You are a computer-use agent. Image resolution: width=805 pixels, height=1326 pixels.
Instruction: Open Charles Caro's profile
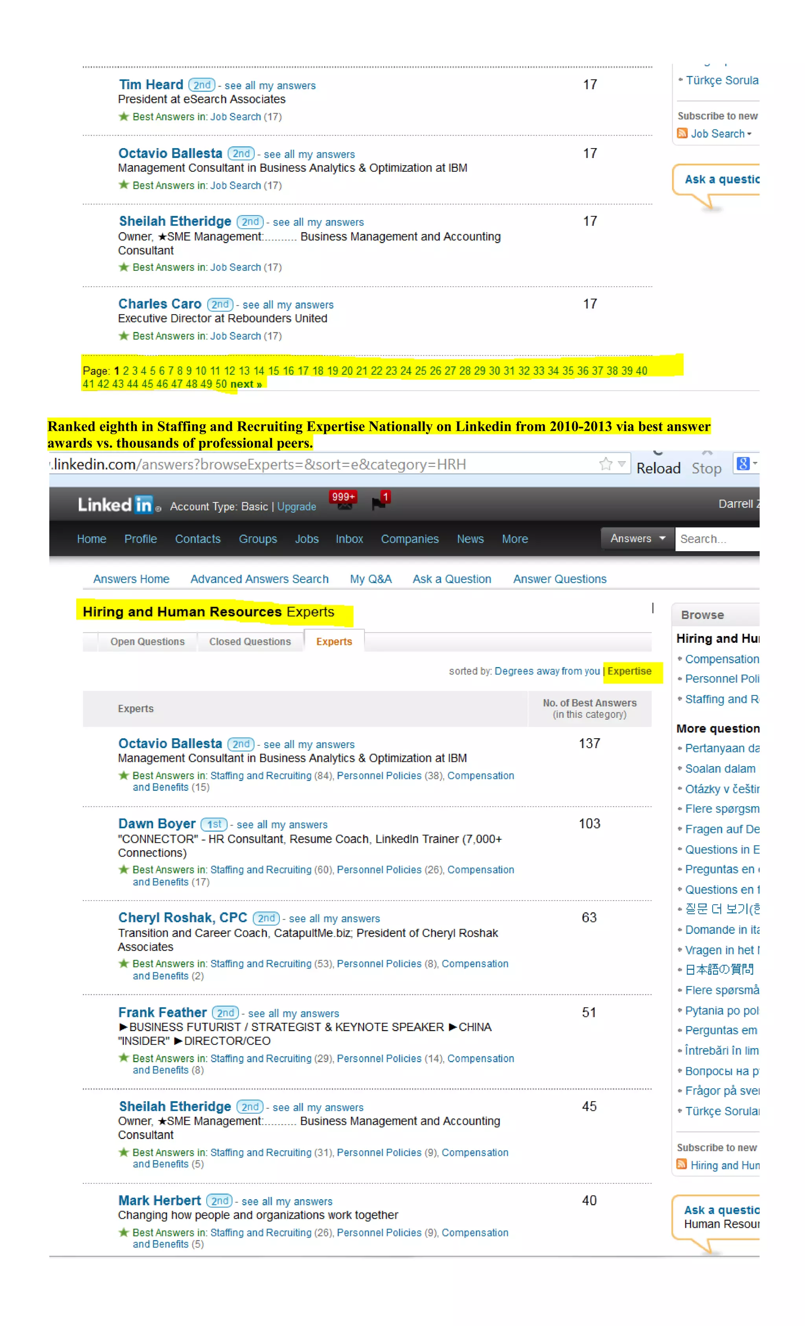point(160,303)
